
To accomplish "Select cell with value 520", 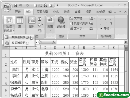I will click(x=65, y=89).
